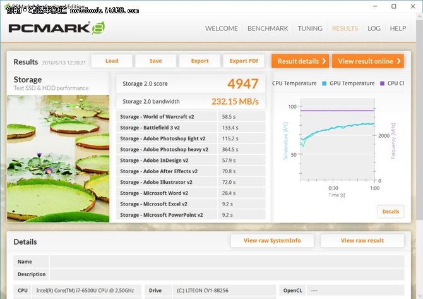Screen dimensions: 423x299
Task: Select the RESULTS tab
Action: pos(345,28)
